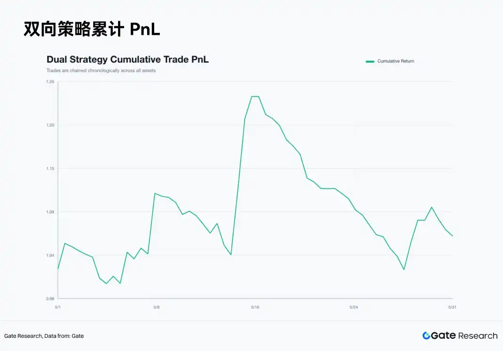Click the 1.09 y-axis value label
Screen dimensions: 503x351
[50, 212]
